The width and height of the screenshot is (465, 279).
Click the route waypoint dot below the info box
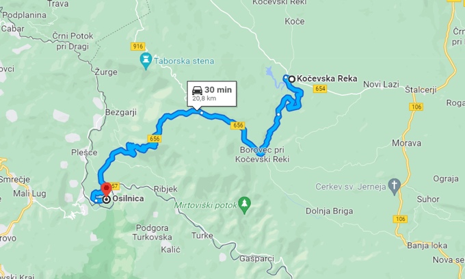pos(202,113)
